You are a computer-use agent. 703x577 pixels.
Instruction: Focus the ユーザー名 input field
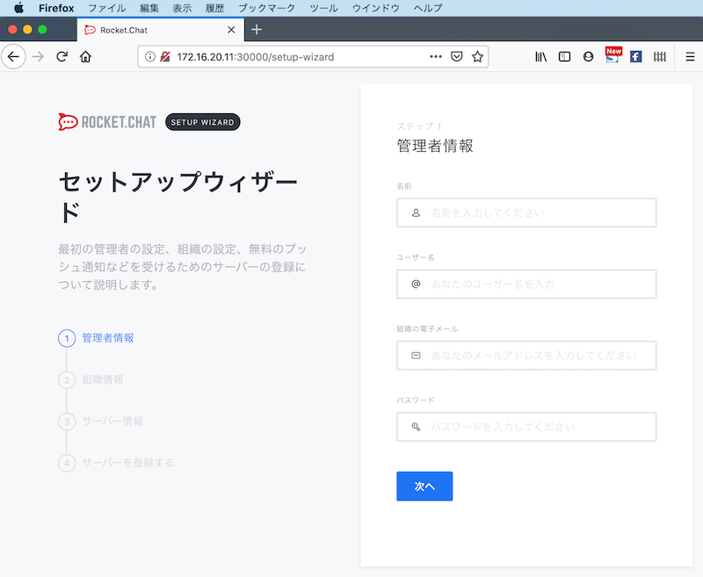526,284
